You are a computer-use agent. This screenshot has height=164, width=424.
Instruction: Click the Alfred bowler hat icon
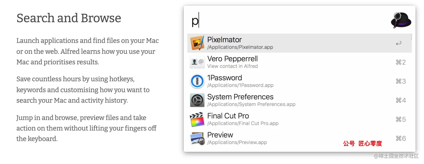[x=401, y=20]
